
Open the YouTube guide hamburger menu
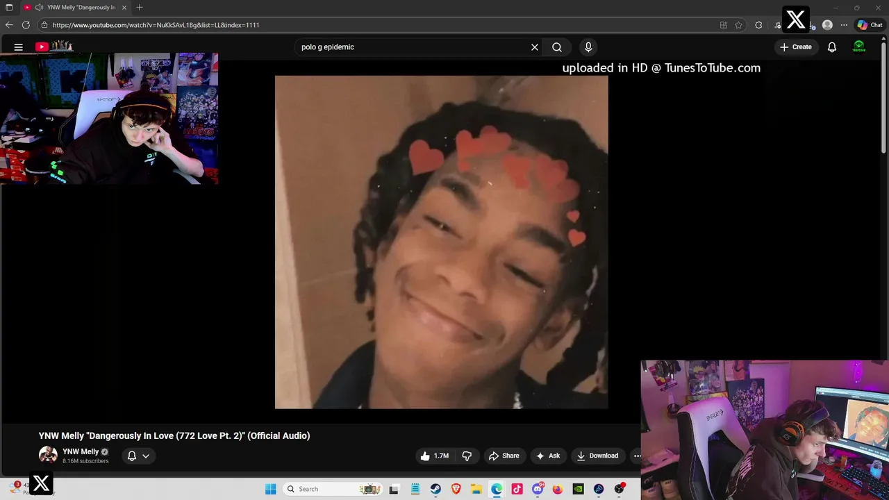(x=19, y=47)
